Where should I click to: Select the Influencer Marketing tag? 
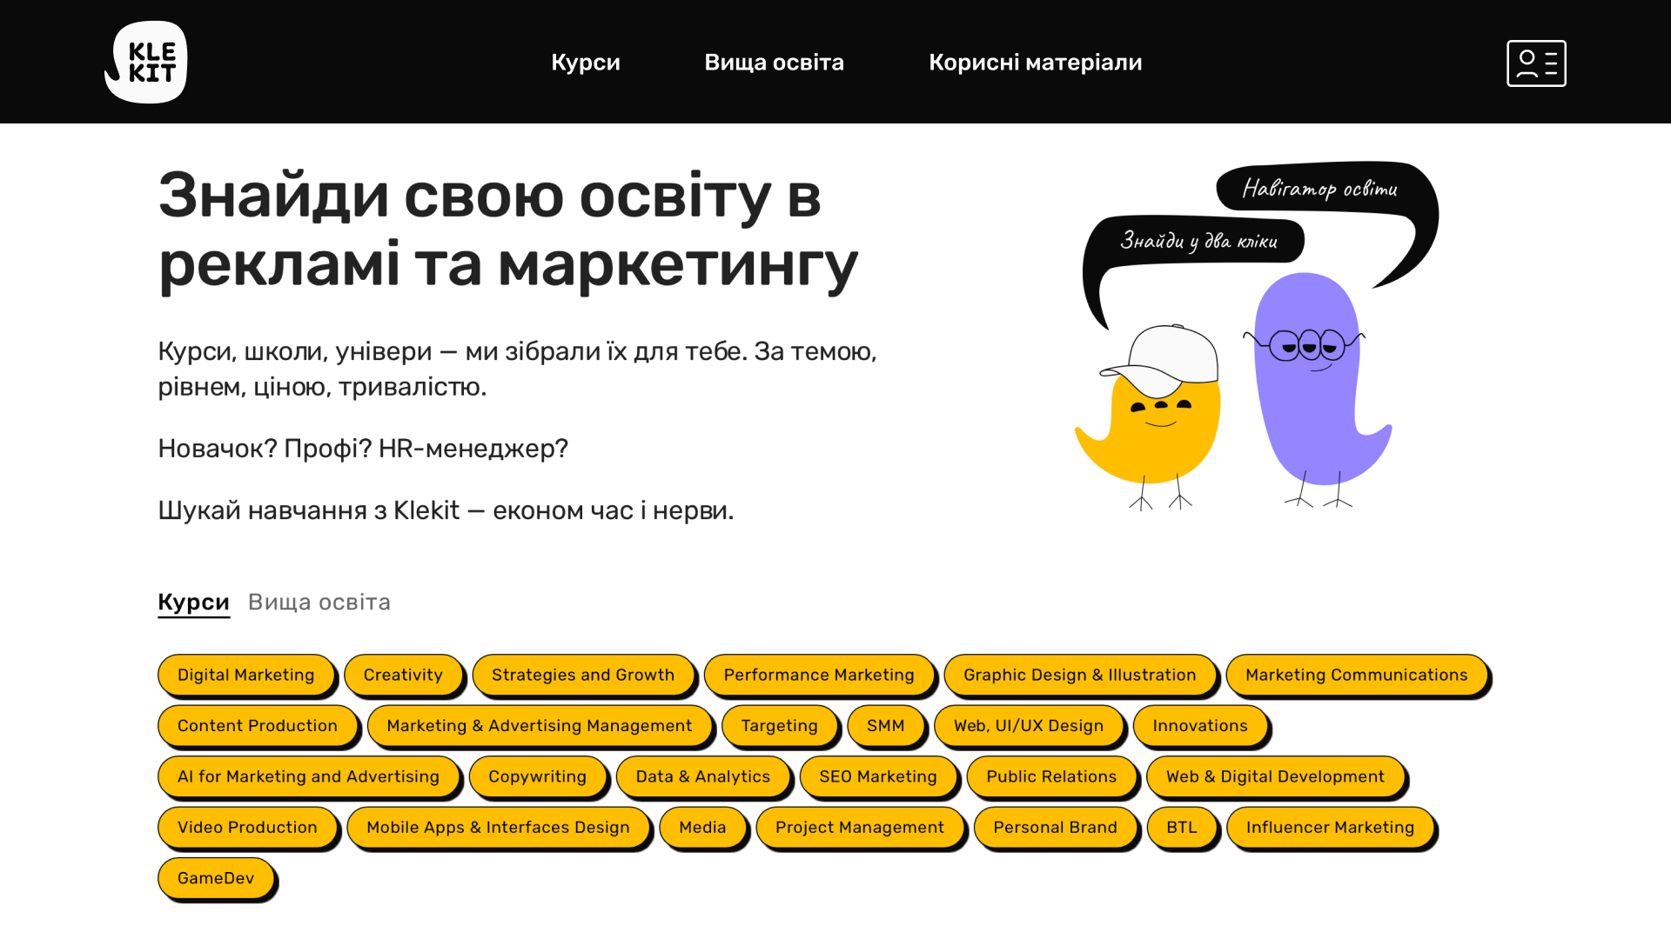[x=1329, y=827]
